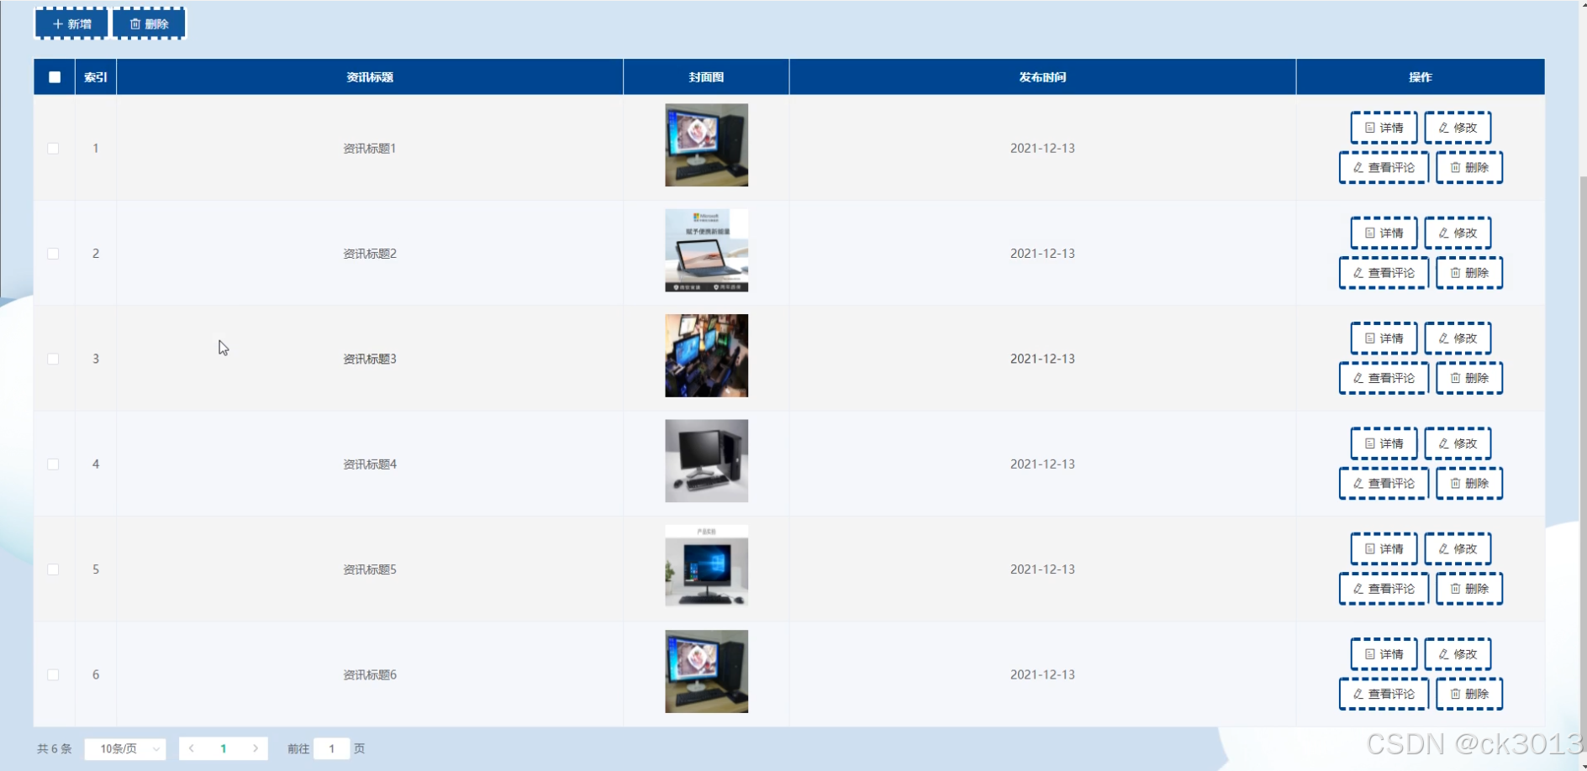Image resolution: width=1587 pixels, height=771 pixels.
Task: Click 修改 for 资讯标题1
Action: (x=1458, y=128)
